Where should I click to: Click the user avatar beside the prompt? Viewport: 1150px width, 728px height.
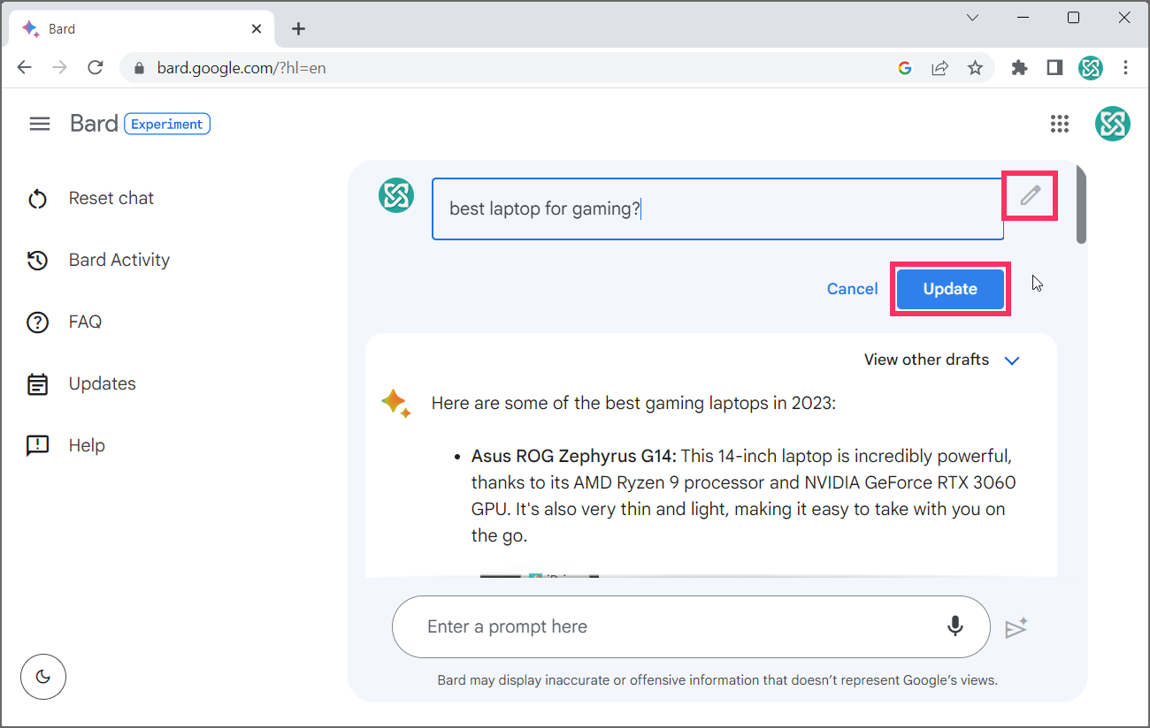point(396,194)
